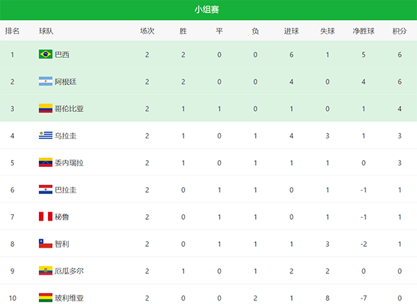Click the Colombia flag icon
The width and height of the screenshot is (417, 304).
pos(46,109)
